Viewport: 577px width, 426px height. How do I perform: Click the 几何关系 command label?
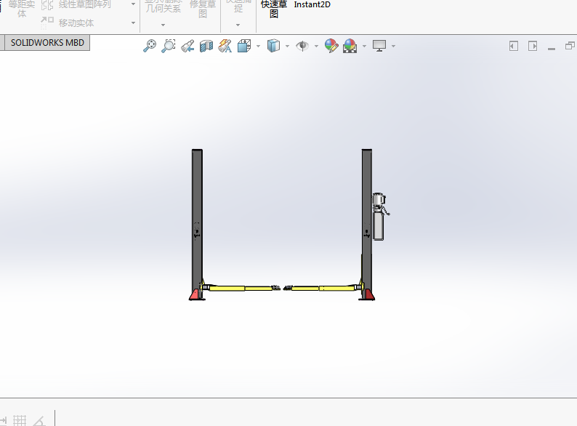click(x=163, y=8)
